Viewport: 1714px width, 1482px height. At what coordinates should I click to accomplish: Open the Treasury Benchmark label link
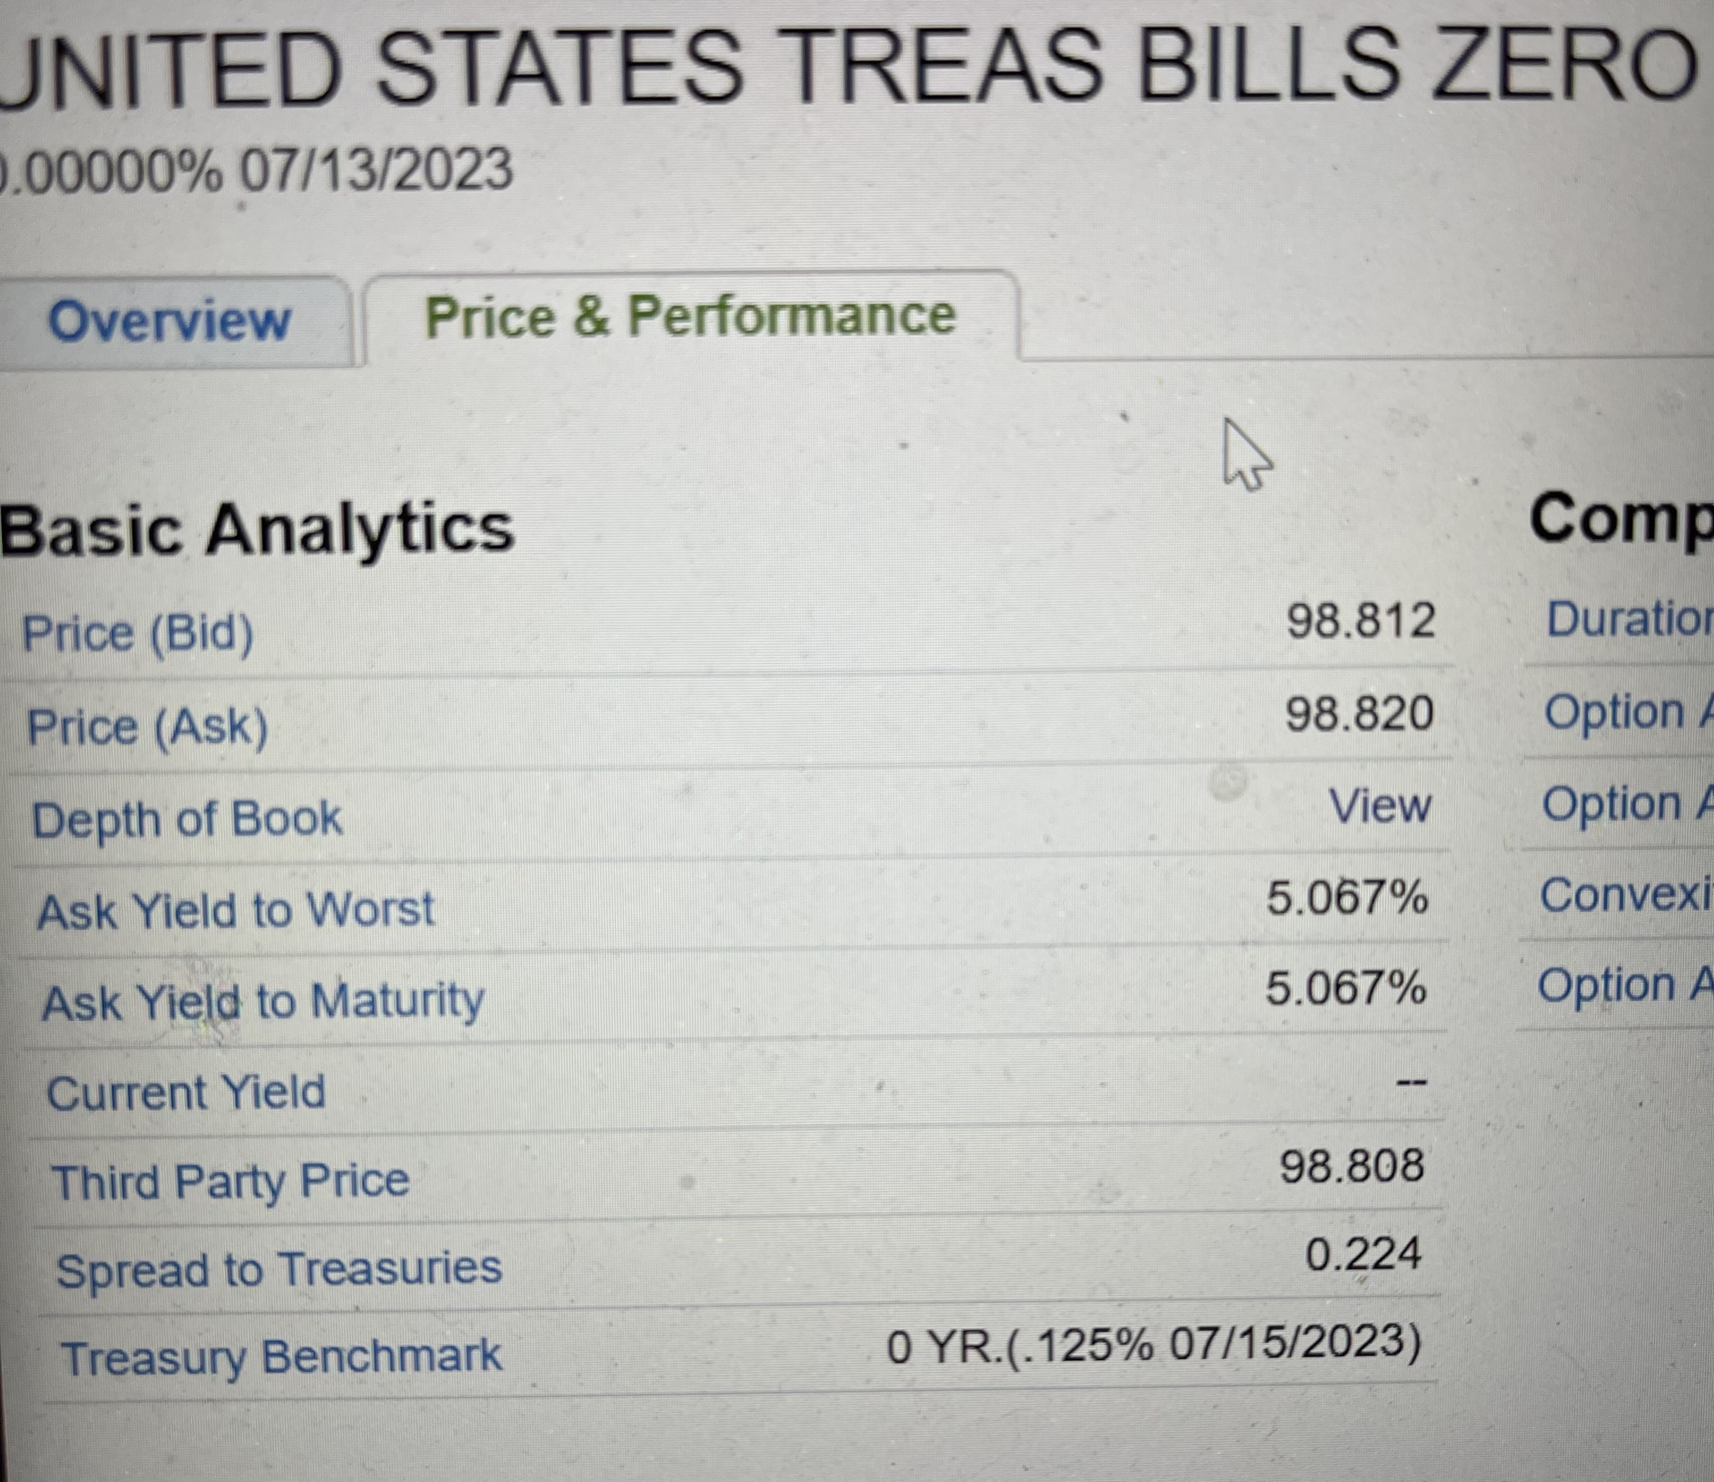point(281,1357)
